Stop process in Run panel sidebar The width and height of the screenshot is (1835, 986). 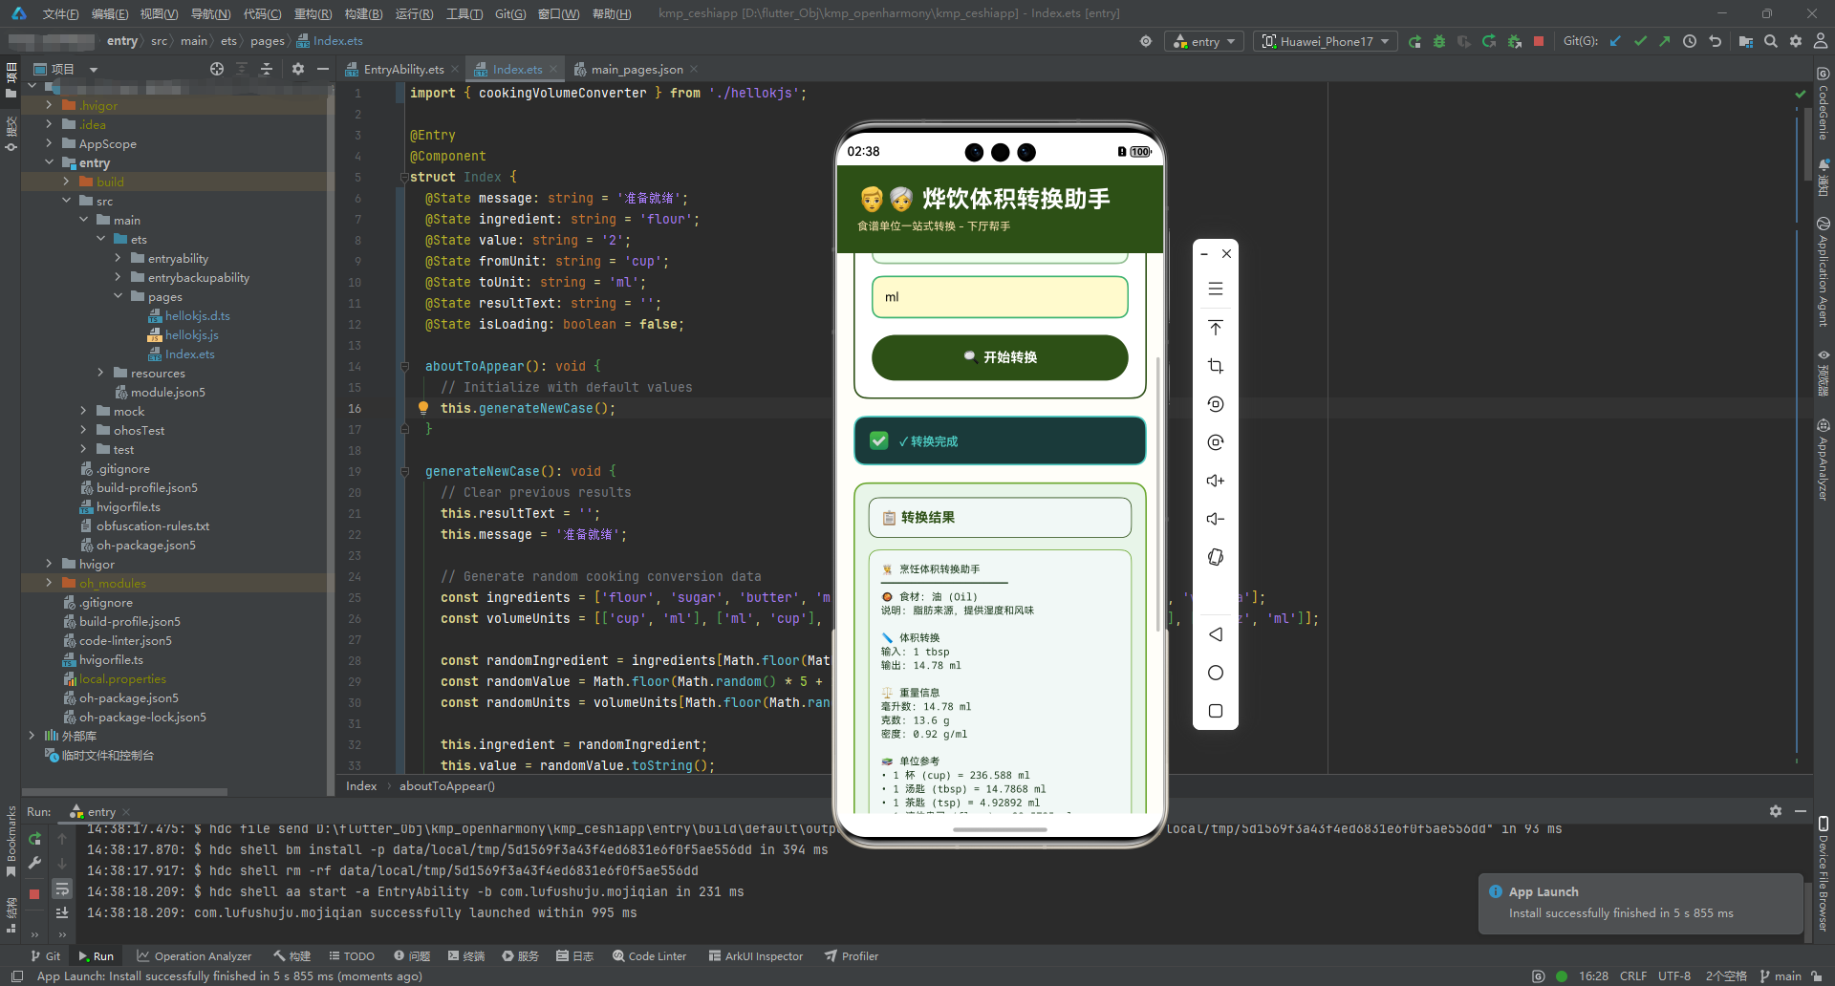click(34, 893)
